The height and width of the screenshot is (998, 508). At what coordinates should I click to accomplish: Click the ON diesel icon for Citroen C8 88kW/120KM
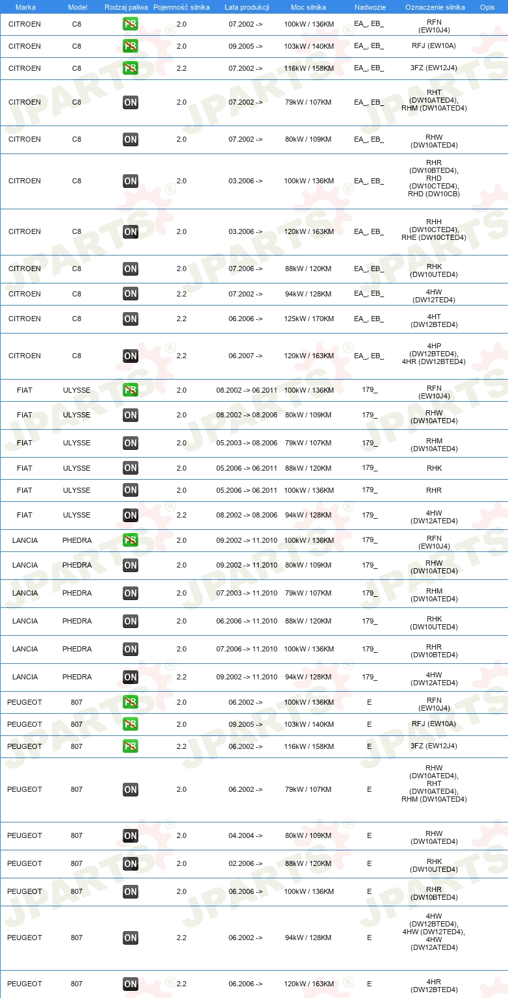131,269
